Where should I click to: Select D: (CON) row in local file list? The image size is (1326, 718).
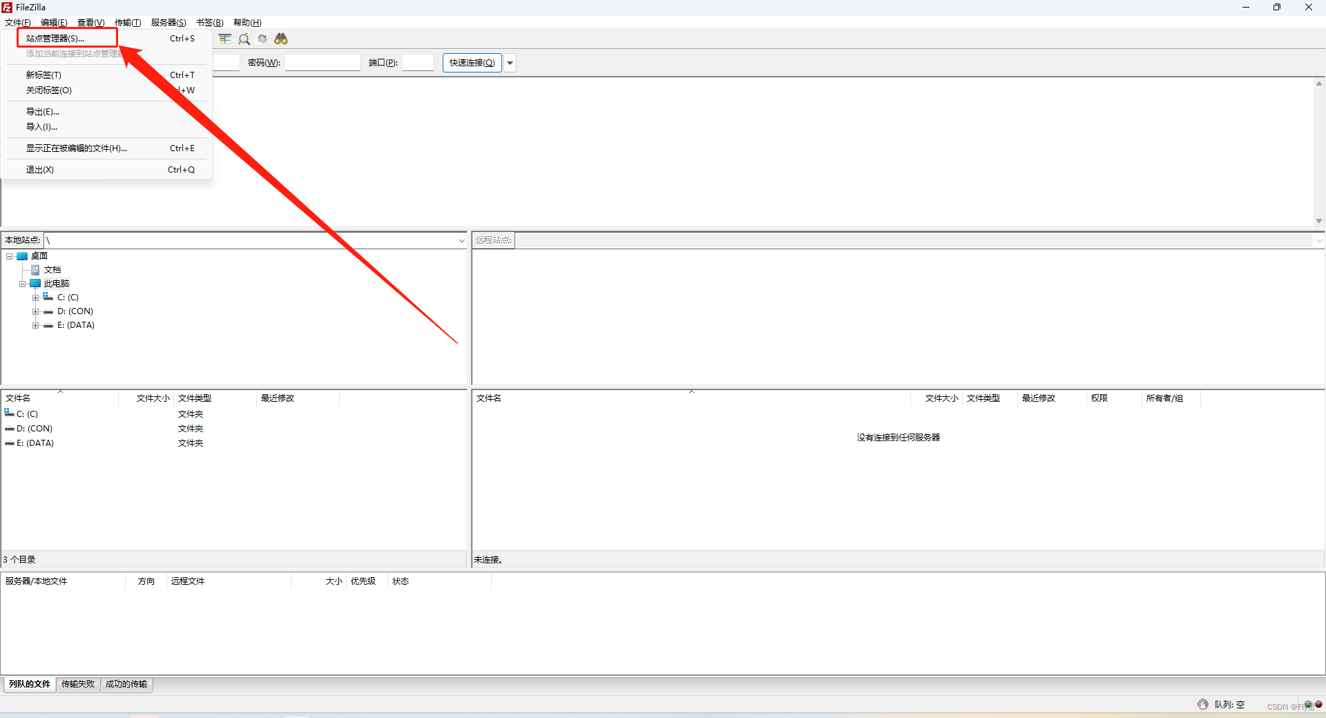(x=233, y=429)
